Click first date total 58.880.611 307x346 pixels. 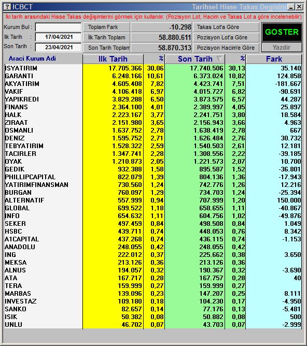(x=161, y=37)
